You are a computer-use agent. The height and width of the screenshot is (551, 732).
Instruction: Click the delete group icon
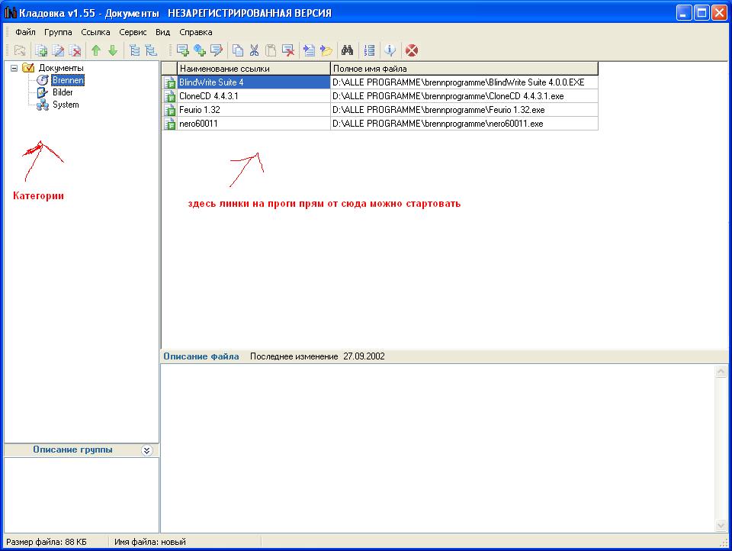pyautogui.click(x=75, y=50)
